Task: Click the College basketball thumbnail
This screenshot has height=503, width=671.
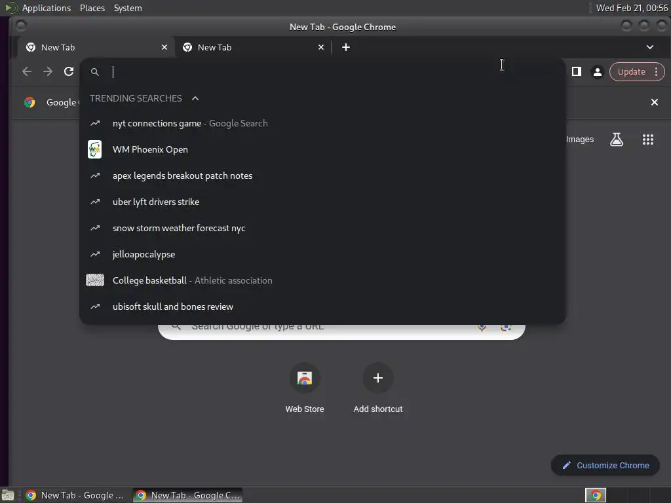Action: (94, 280)
